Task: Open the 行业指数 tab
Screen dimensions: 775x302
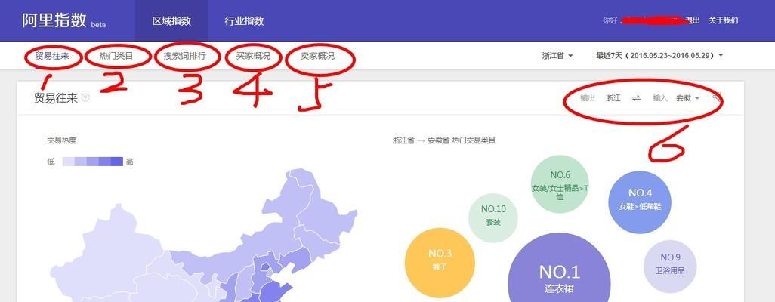Action: point(244,20)
